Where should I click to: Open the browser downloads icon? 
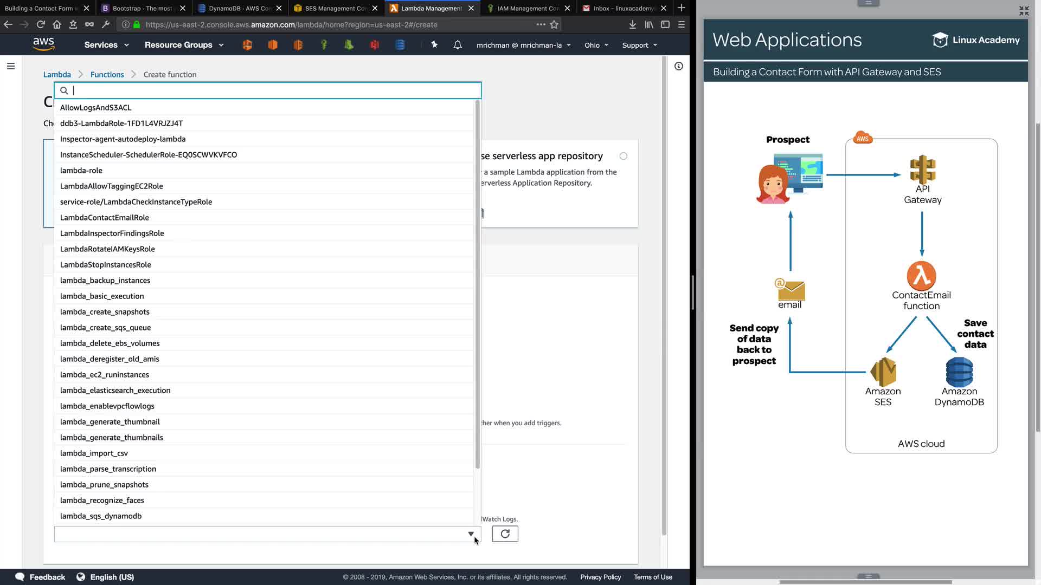(x=632, y=24)
